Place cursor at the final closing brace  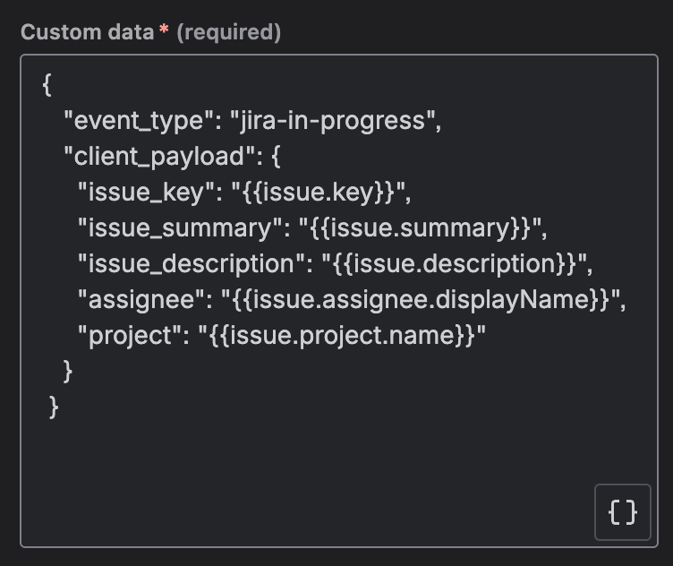click(x=54, y=407)
